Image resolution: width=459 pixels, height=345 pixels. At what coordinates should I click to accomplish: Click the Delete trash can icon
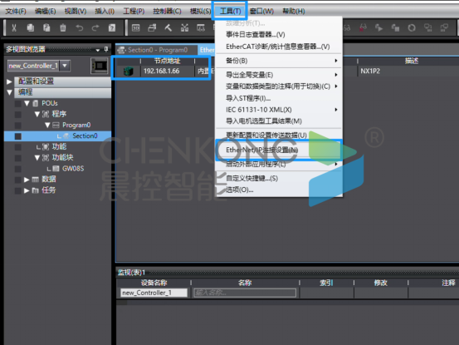point(63,27)
